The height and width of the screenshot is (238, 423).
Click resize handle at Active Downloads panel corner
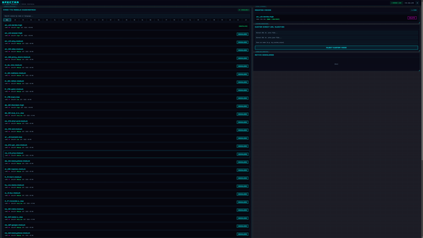(x=419, y=70)
